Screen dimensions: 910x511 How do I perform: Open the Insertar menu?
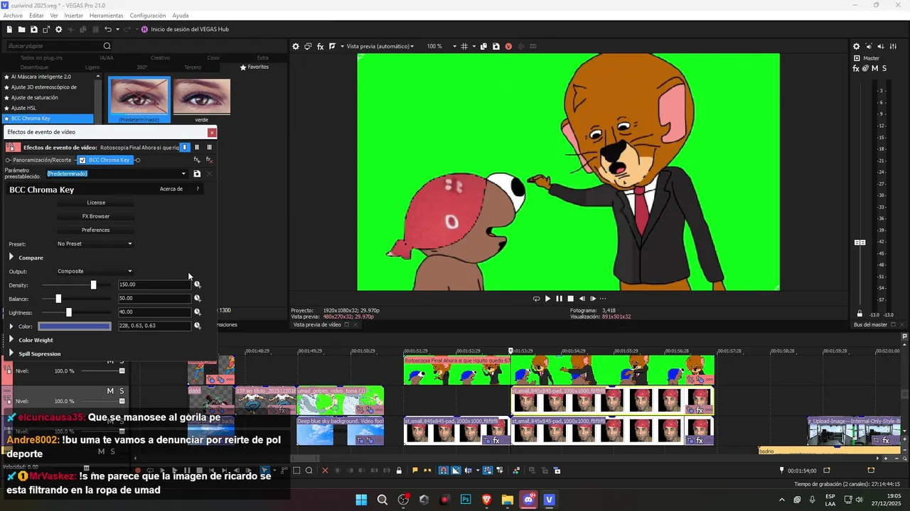[74, 15]
